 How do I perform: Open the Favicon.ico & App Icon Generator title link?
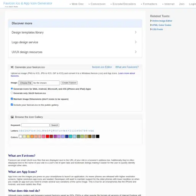point(28,3)
